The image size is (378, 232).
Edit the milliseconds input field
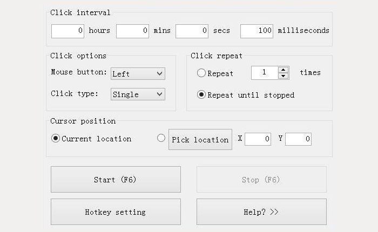(256, 31)
